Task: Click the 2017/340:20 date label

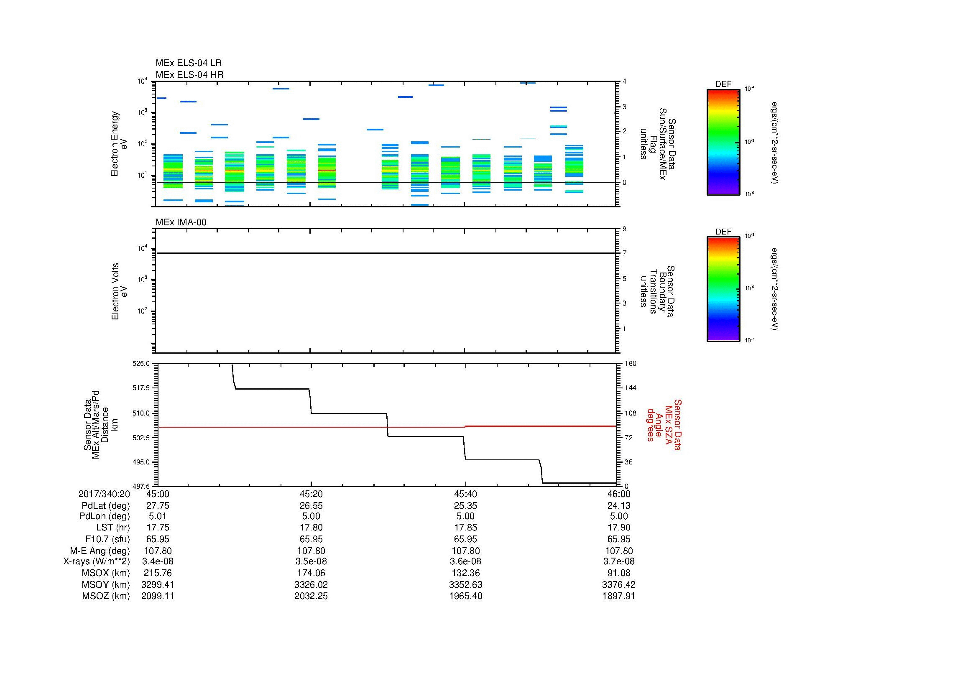Action: 104,494
